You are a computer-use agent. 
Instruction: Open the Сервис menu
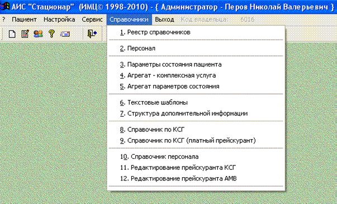92,20
